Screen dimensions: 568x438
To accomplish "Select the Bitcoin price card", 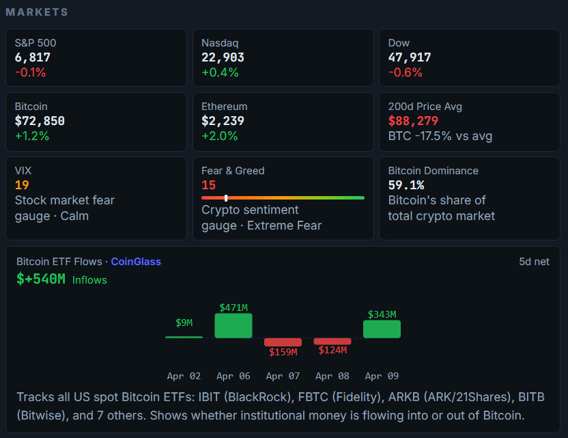I will point(96,122).
